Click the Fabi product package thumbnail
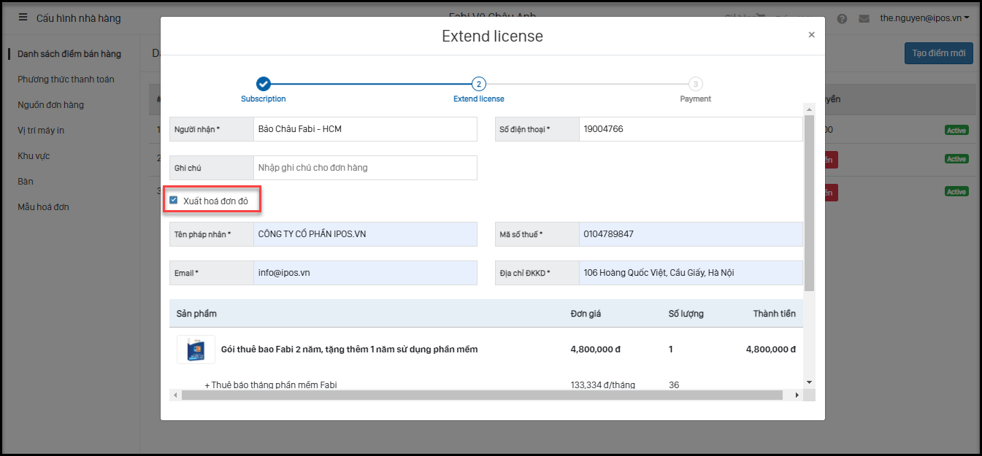The image size is (982, 456). [196, 349]
